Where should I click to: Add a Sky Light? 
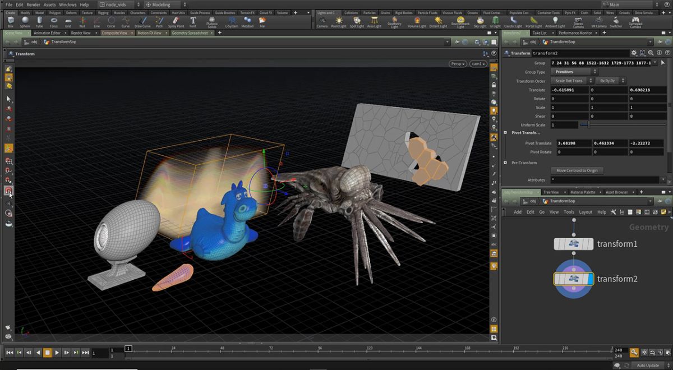480,22
